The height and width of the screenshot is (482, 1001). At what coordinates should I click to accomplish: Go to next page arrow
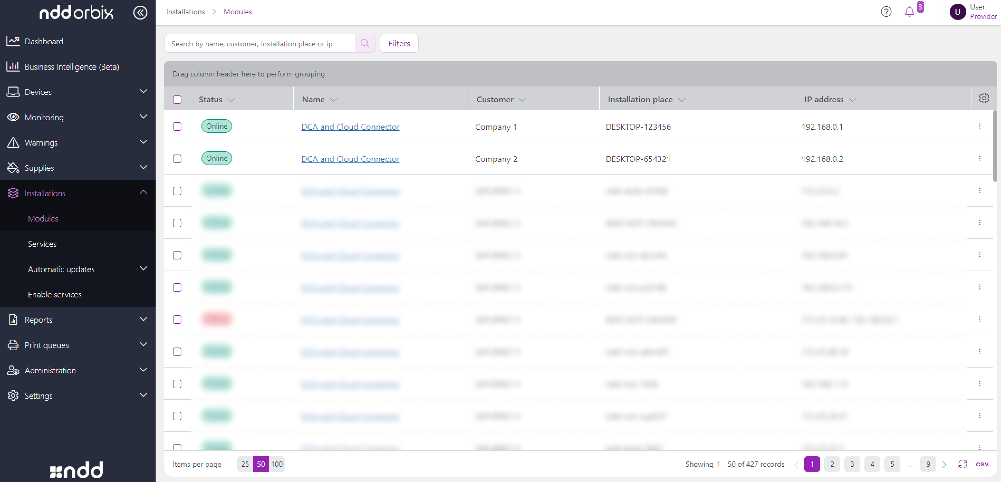click(x=944, y=464)
